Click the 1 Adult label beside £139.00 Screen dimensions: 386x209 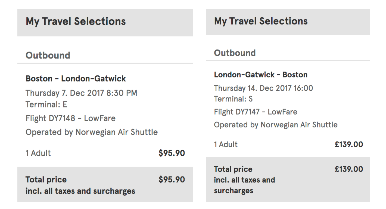pyautogui.click(x=226, y=145)
